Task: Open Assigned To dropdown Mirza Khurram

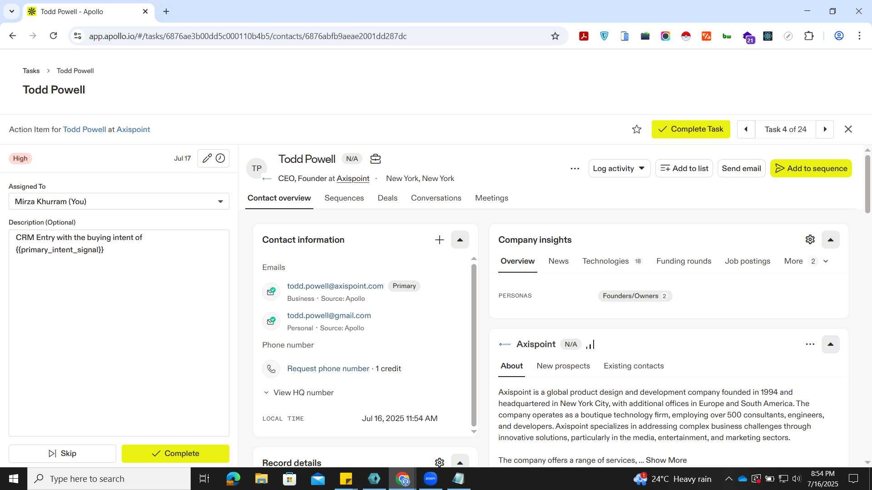Action: tap(119, 201)
